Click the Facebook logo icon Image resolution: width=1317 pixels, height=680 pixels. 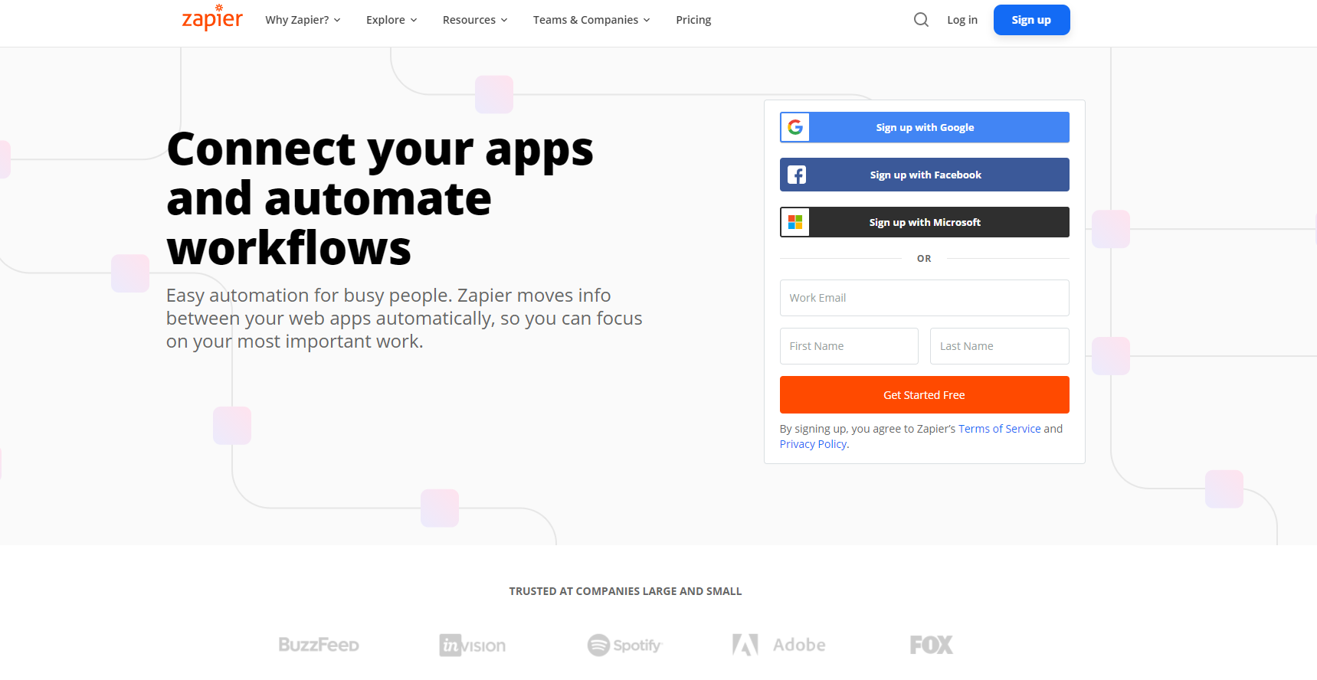(797, 175)
